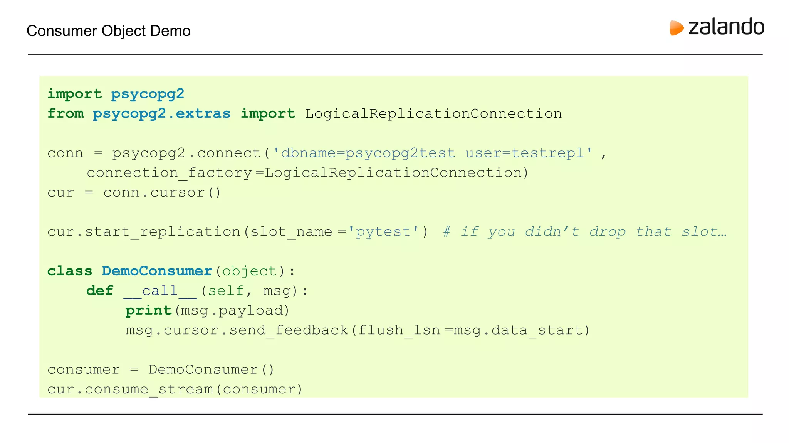Click 'msg.cursor.send_feedback' call
789x443 pixels.
237,330
